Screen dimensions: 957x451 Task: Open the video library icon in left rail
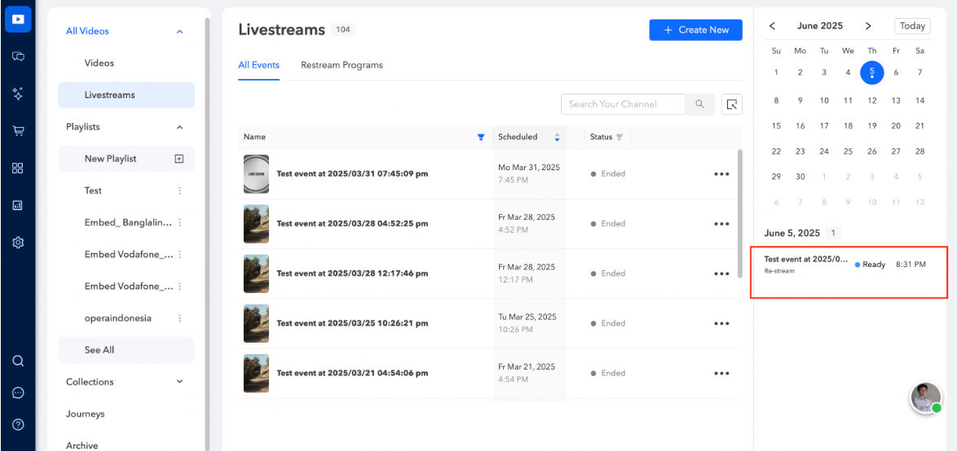[18, 19]
